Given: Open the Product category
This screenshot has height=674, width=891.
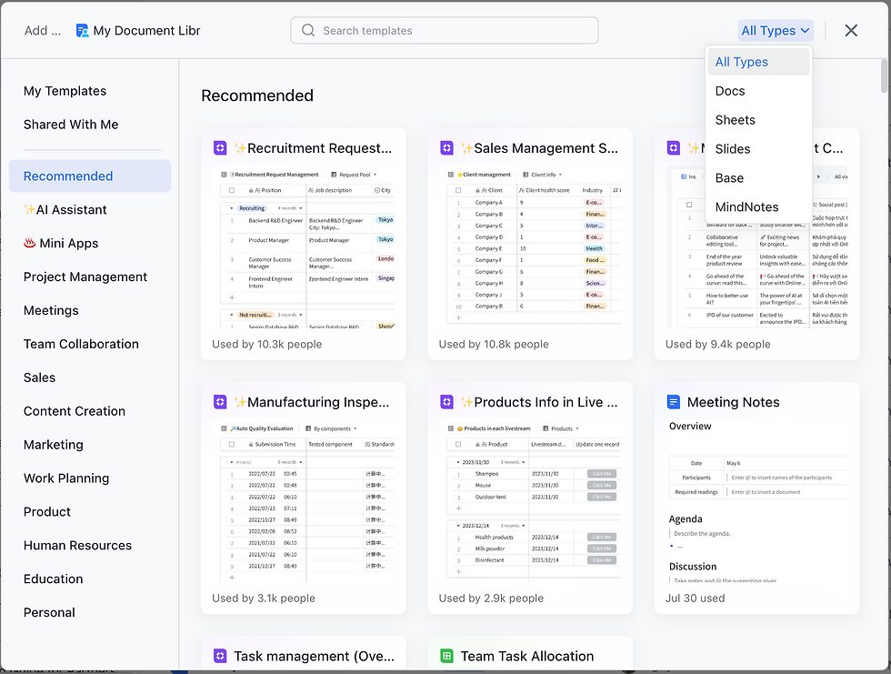Looking at the screenshot, I should [x=90, y=511].
